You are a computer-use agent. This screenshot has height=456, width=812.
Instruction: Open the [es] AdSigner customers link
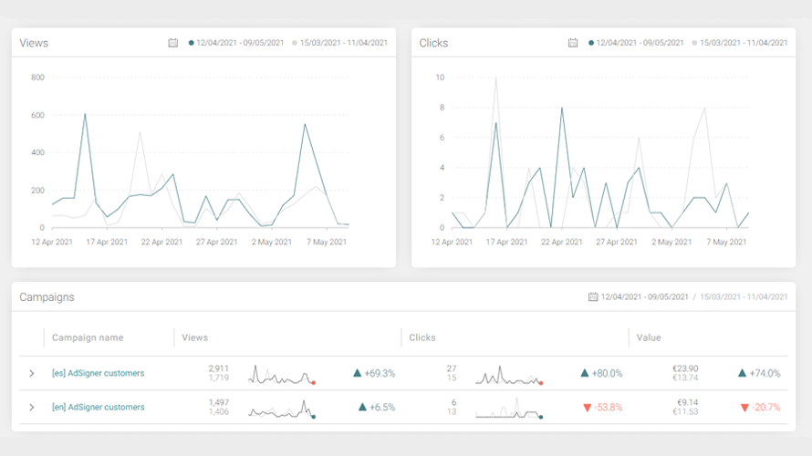(98, 373)
